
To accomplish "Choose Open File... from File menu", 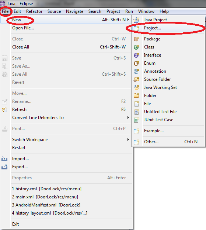I will pos(23,28).
